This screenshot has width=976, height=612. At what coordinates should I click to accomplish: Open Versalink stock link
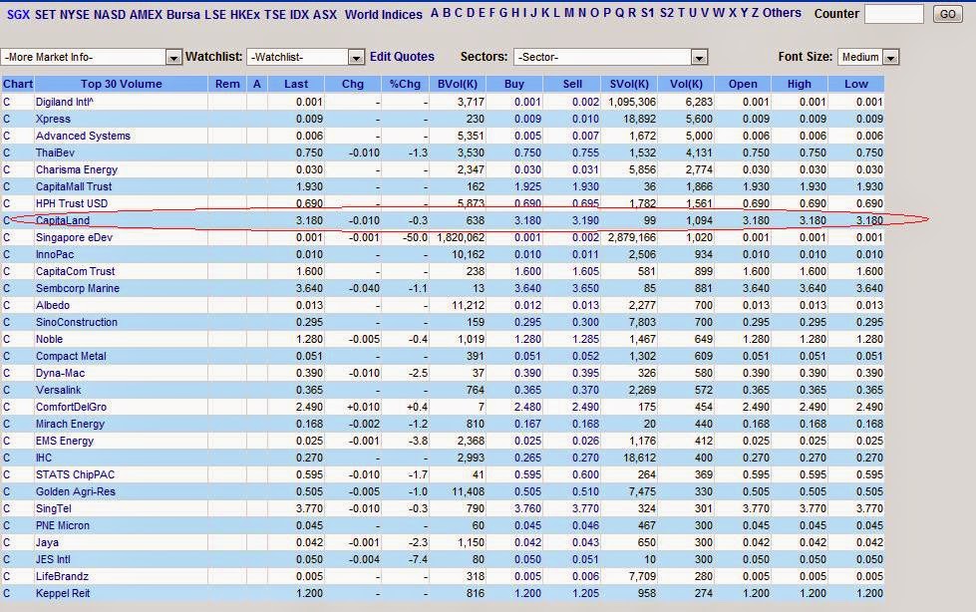pyautogui.click(x=59, y=390)
